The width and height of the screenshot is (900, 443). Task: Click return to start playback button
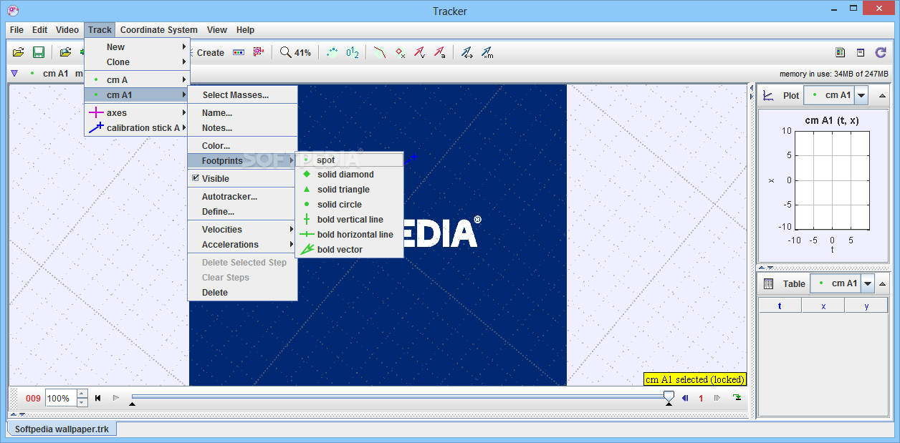98,398
